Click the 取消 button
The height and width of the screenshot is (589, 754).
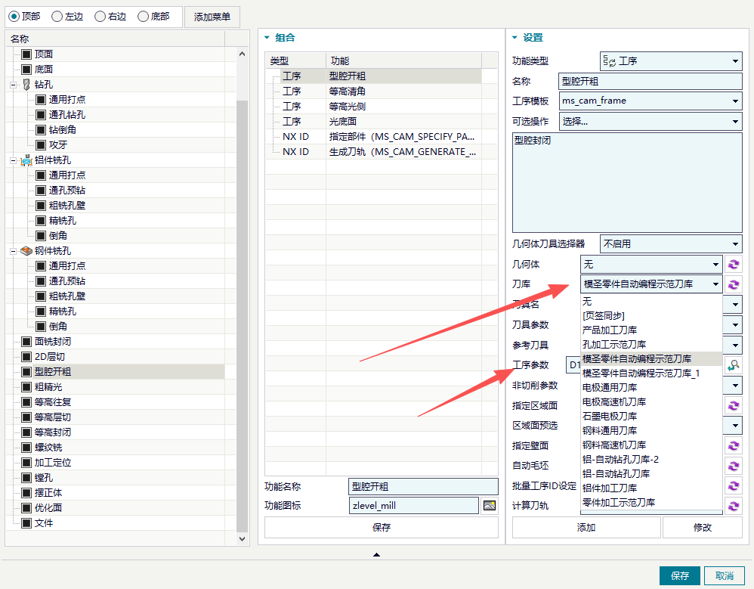click(725, 575)
